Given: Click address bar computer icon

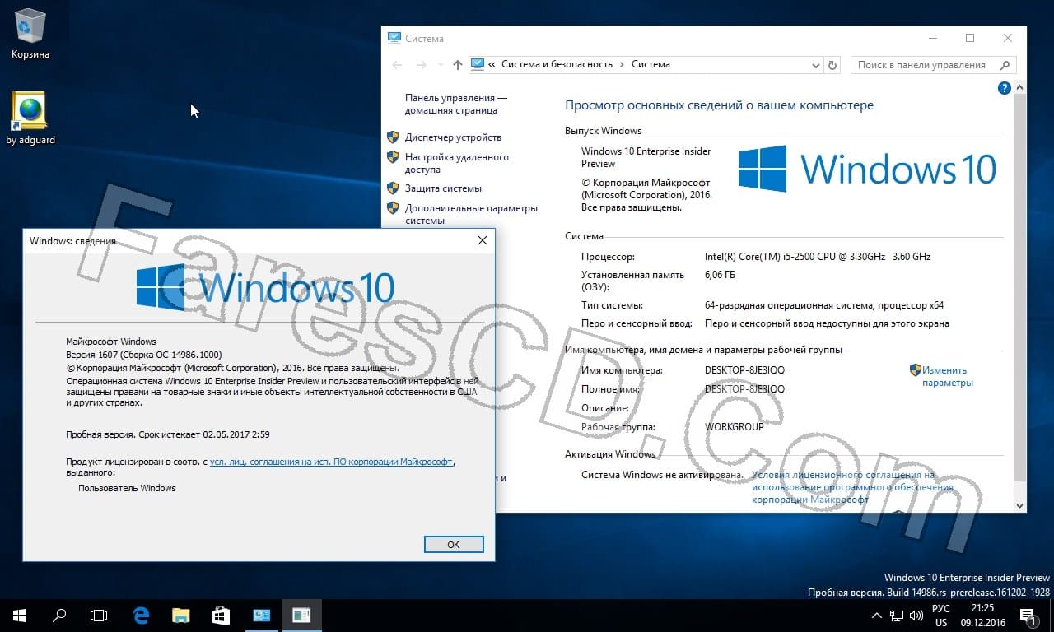Looking at the screenshot, I should (478, 64).
